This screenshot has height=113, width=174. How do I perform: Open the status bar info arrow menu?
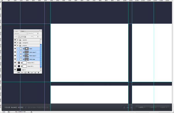(31, 112)
